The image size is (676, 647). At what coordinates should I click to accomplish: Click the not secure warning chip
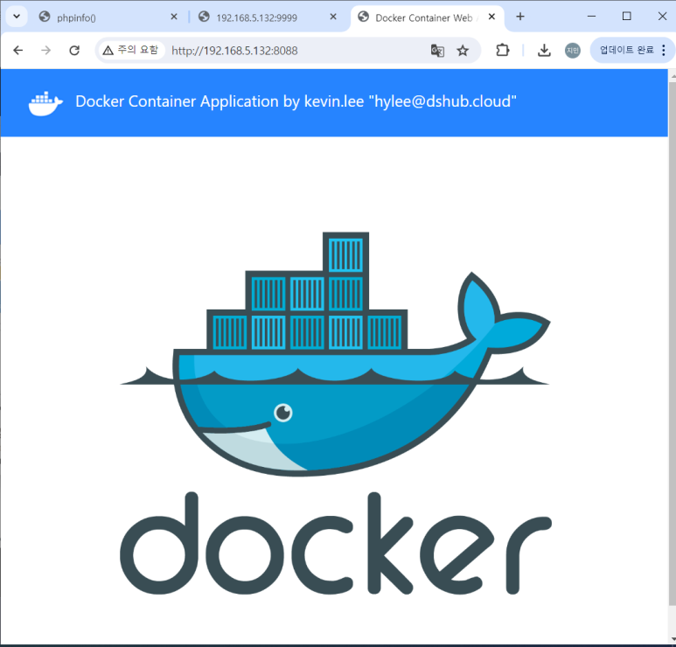[x=131, y=50]
